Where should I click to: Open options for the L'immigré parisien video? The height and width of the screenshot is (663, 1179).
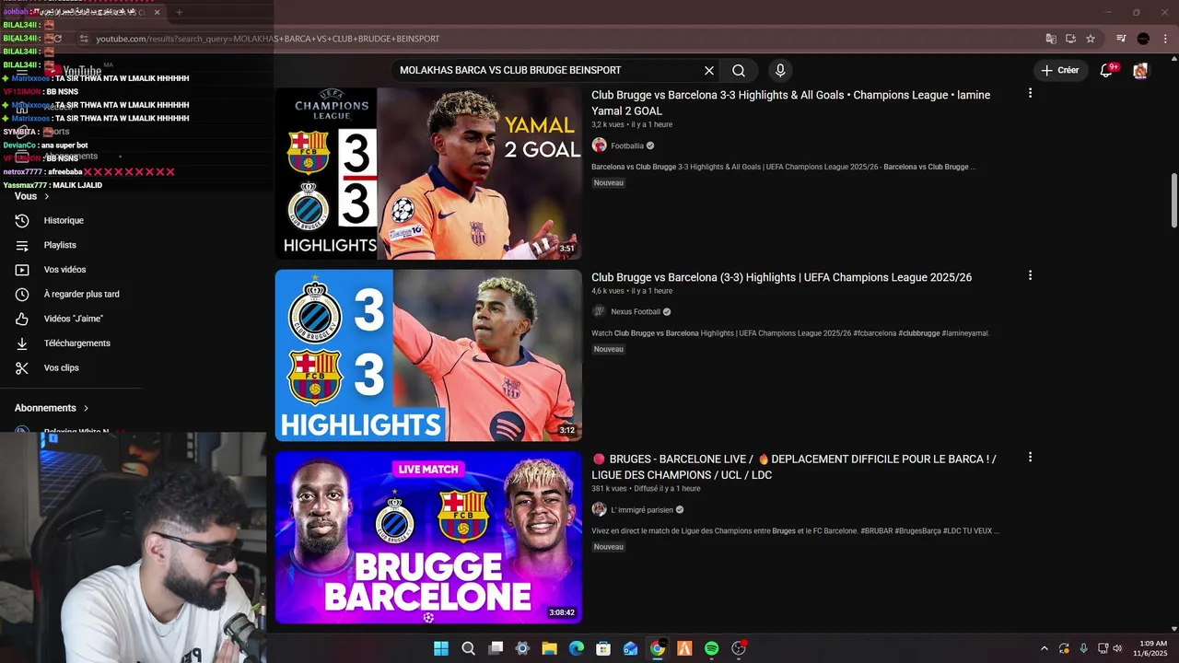point(1030,457)
